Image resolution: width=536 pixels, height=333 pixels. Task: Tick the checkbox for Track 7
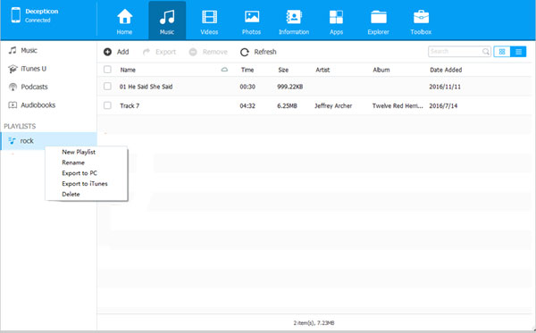click(107, 105)
